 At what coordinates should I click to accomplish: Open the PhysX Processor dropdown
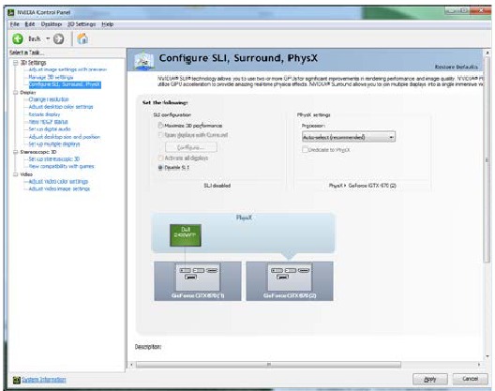[x=349, y=137]
